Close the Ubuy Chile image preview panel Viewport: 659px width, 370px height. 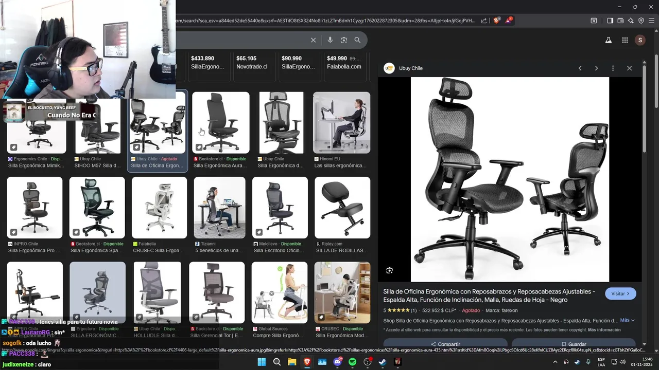point(629,68)
